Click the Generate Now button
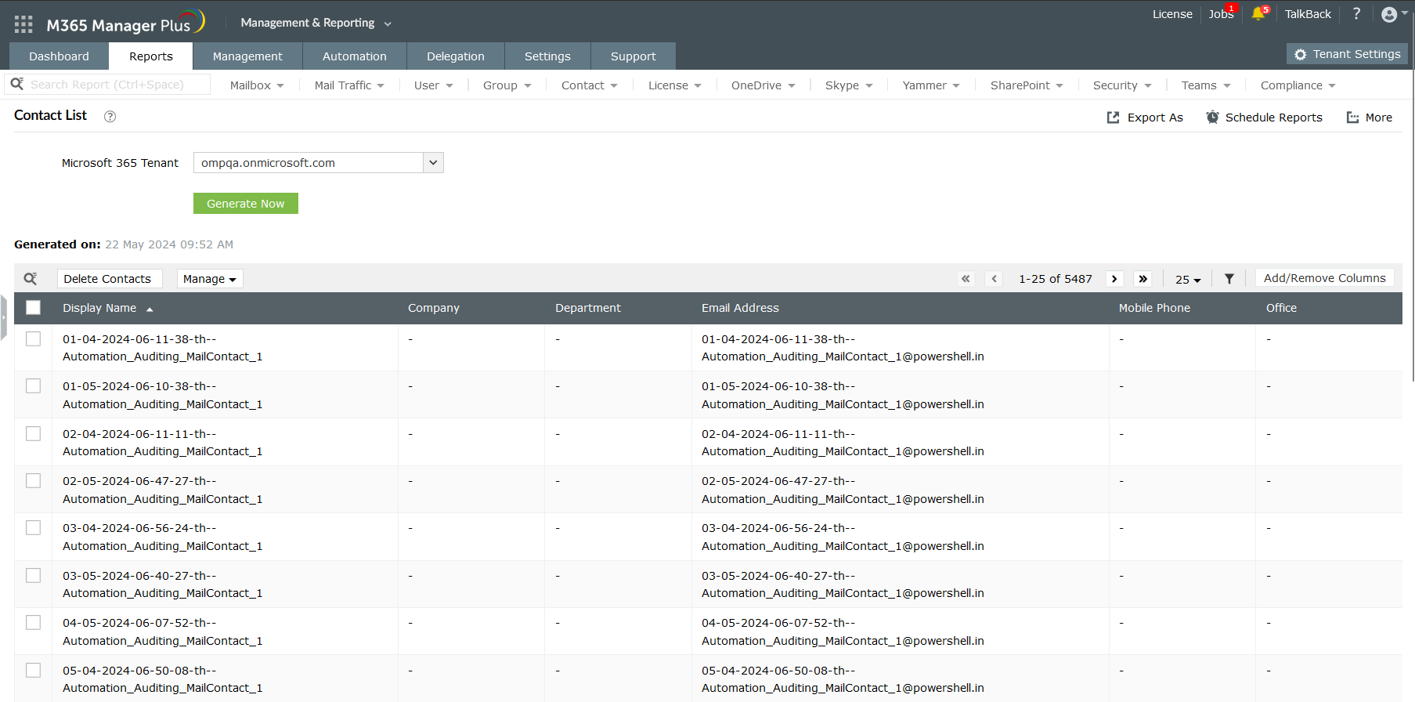The width and height of the screenshot is (1415, 702). click(246, 204)
